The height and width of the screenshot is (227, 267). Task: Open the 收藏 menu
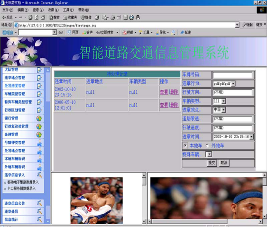click(53, 10)
